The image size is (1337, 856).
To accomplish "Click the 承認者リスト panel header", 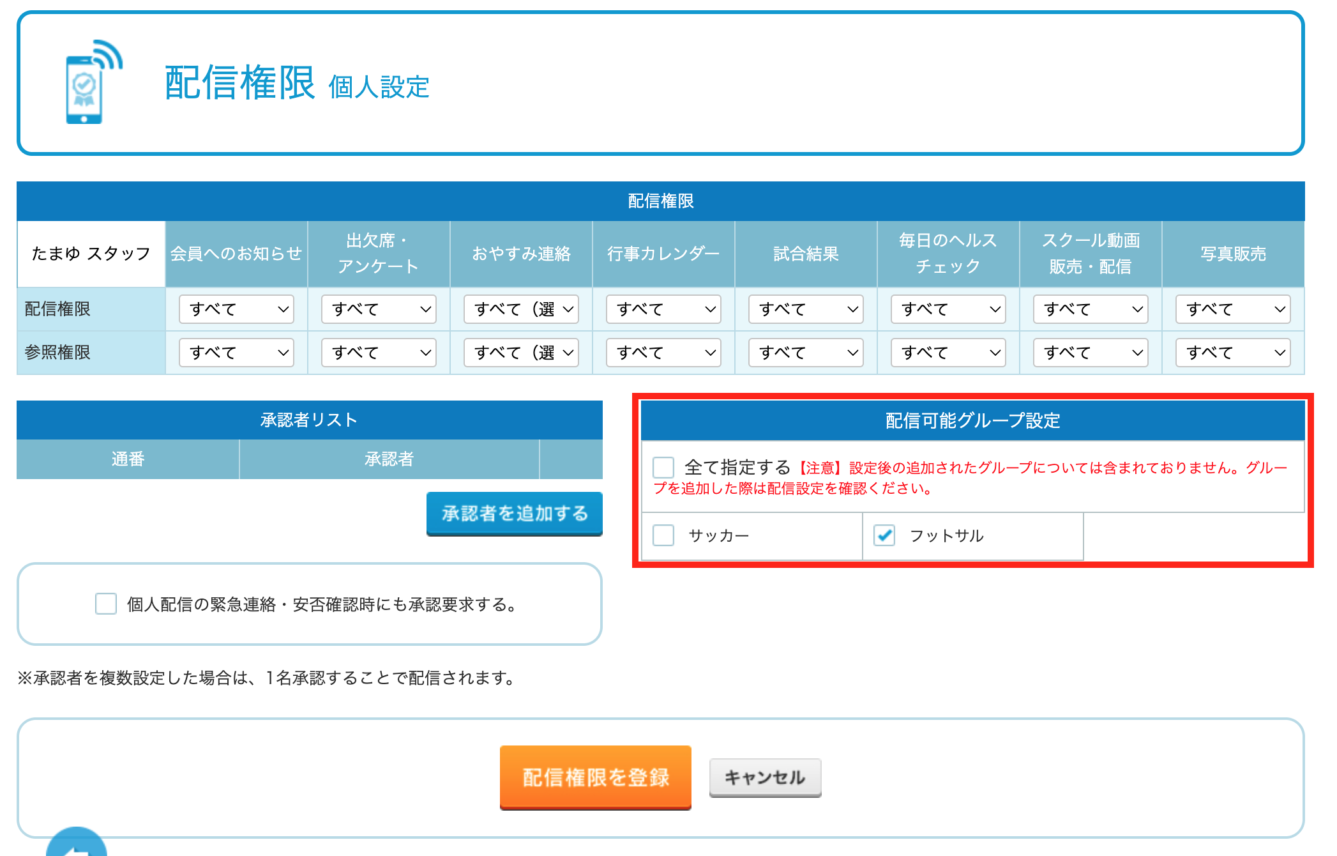I will click(310, 420).
